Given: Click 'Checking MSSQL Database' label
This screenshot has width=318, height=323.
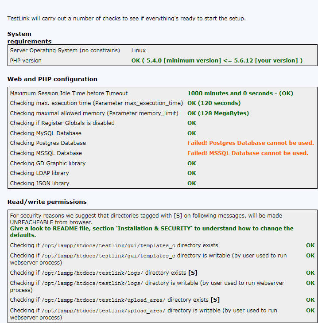Looking at the screenshot, I should pos(46,153).
